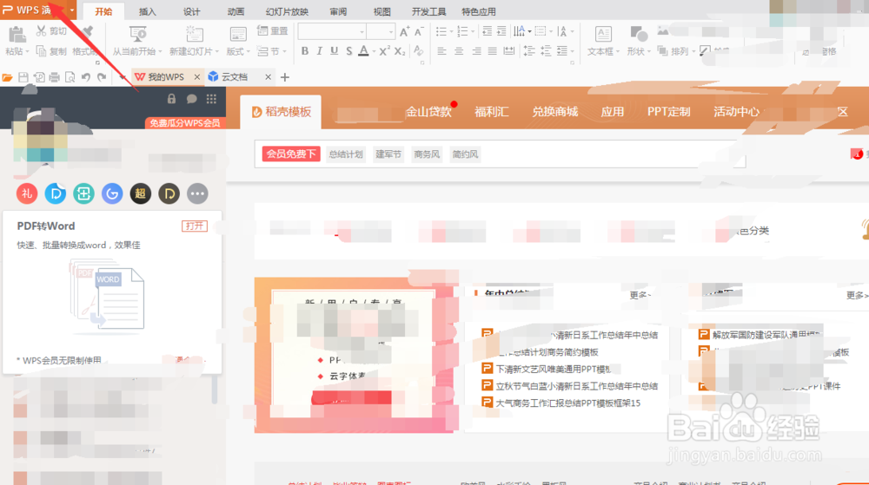
Task: Click the Save floppy disk icon
Action: coord(23,77)
